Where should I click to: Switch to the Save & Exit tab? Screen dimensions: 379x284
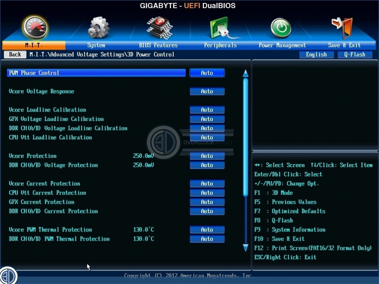pos(344,45)
